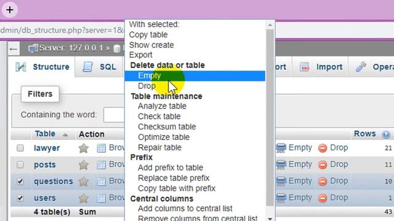Click the server icon next to 127.0.0.1
The width and height of the screenshot is (394, 221).
click(33, 48)
